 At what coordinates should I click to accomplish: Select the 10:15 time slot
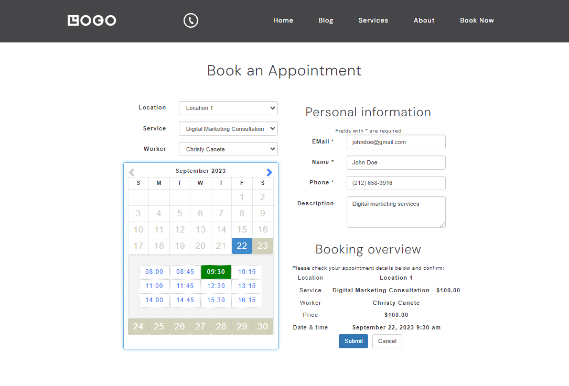(247, 272)
